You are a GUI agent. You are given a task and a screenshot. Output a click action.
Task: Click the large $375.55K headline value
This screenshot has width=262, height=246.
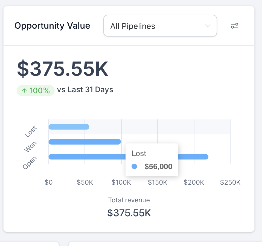tap(63, 69)
